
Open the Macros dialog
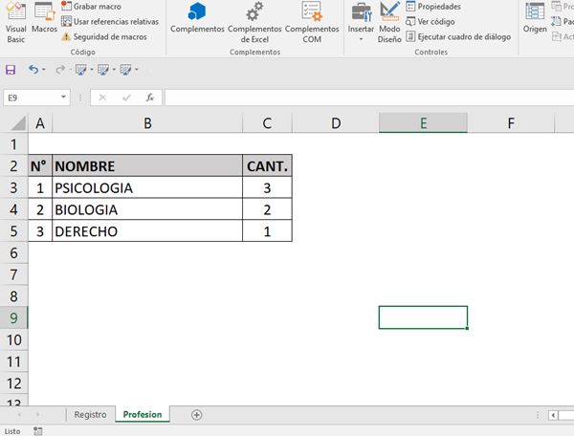coord(44,18)
